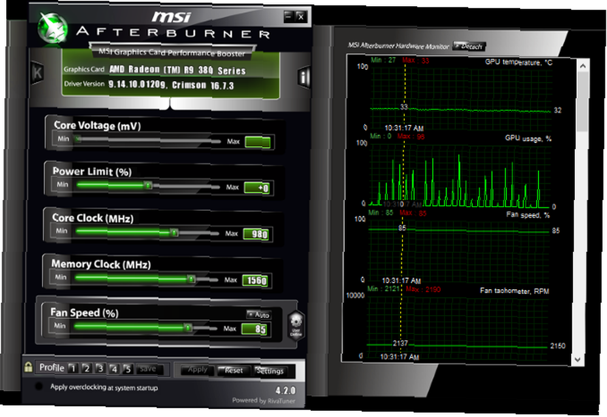Click the '2150' tachometer current value
Image resolution: width=607 pixels, height=417 pixels.
tap(557, 346)
